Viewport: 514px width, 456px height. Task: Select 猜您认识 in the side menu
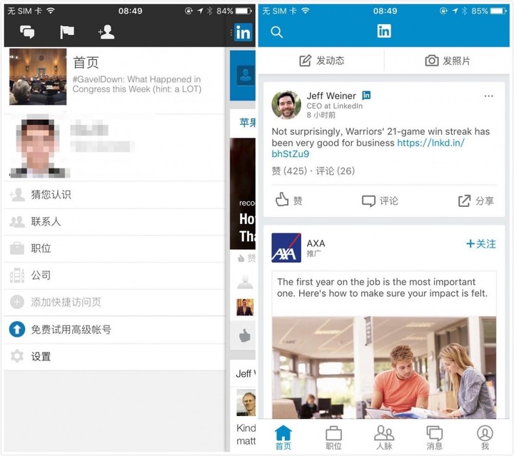pos(50,195)
